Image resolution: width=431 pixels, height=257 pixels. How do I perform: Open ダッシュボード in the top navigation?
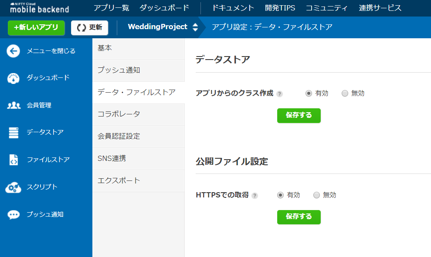point(164,8)
